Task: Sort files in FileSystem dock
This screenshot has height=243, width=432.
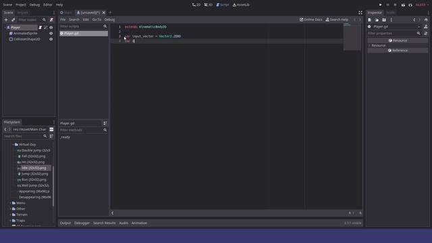Action: (x=51, y=136)
